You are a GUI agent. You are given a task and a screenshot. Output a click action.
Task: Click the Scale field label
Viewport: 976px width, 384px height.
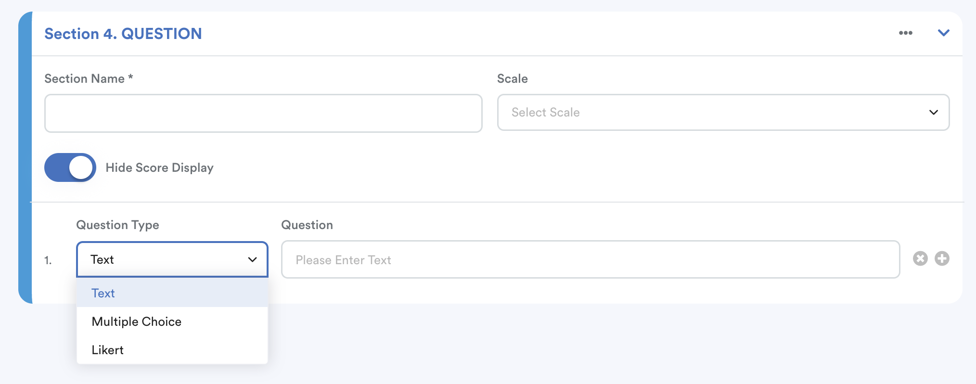512,78
